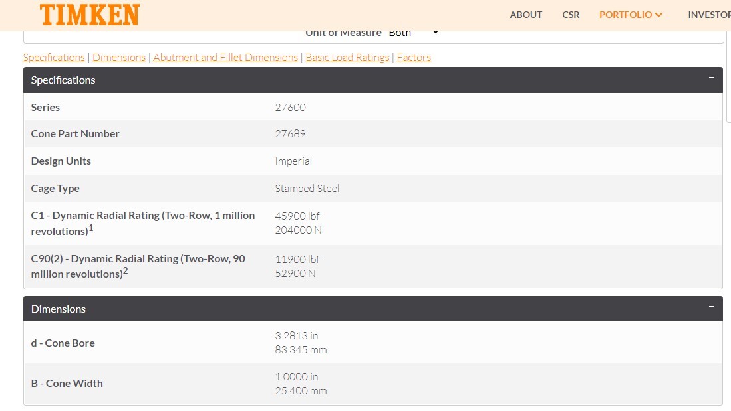Collapse the Dimensions section with minus icon

(x=712, y=307)
